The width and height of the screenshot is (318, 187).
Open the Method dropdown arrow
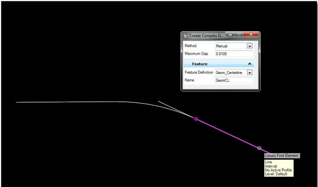pyautogui.click(x=249, y=46)
